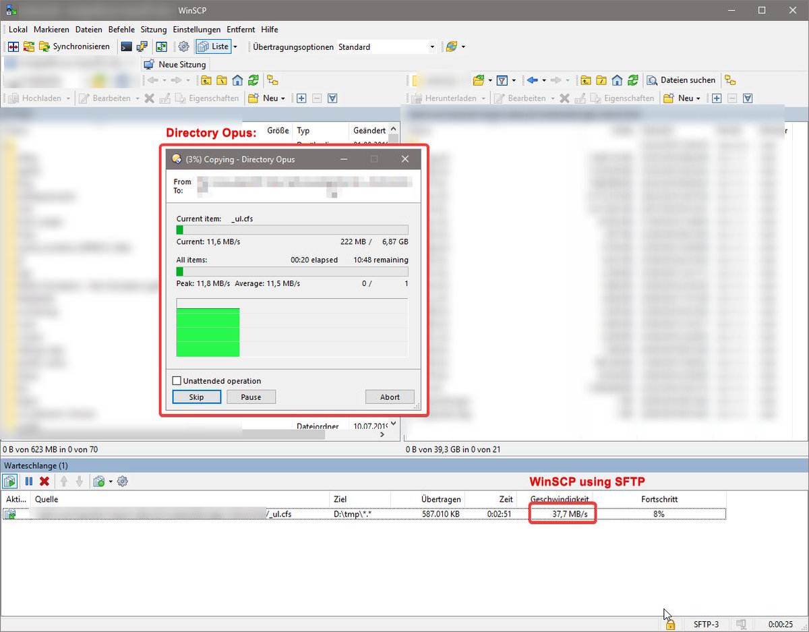This screenshot has height=632, width=809.
Task: Click select-all funnel icon in remote panel
Action: point(748,98)
